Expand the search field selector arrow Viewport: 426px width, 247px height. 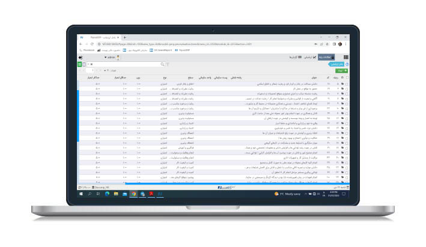click(88, 64)
